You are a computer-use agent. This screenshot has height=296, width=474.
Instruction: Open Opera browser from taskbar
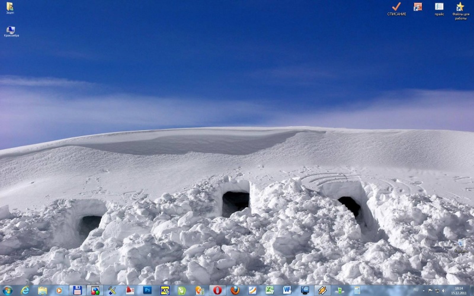pyautogui.click(x=217, y=290)
